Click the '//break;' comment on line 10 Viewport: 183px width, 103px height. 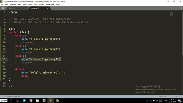pyautogui.click(x=27, y=42)
